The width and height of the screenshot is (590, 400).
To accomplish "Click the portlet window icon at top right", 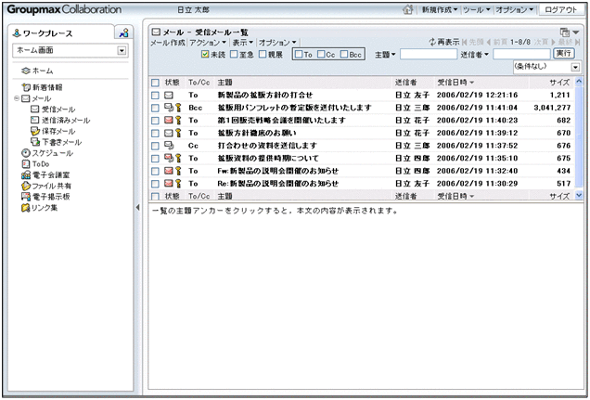I will coord(564,32).
